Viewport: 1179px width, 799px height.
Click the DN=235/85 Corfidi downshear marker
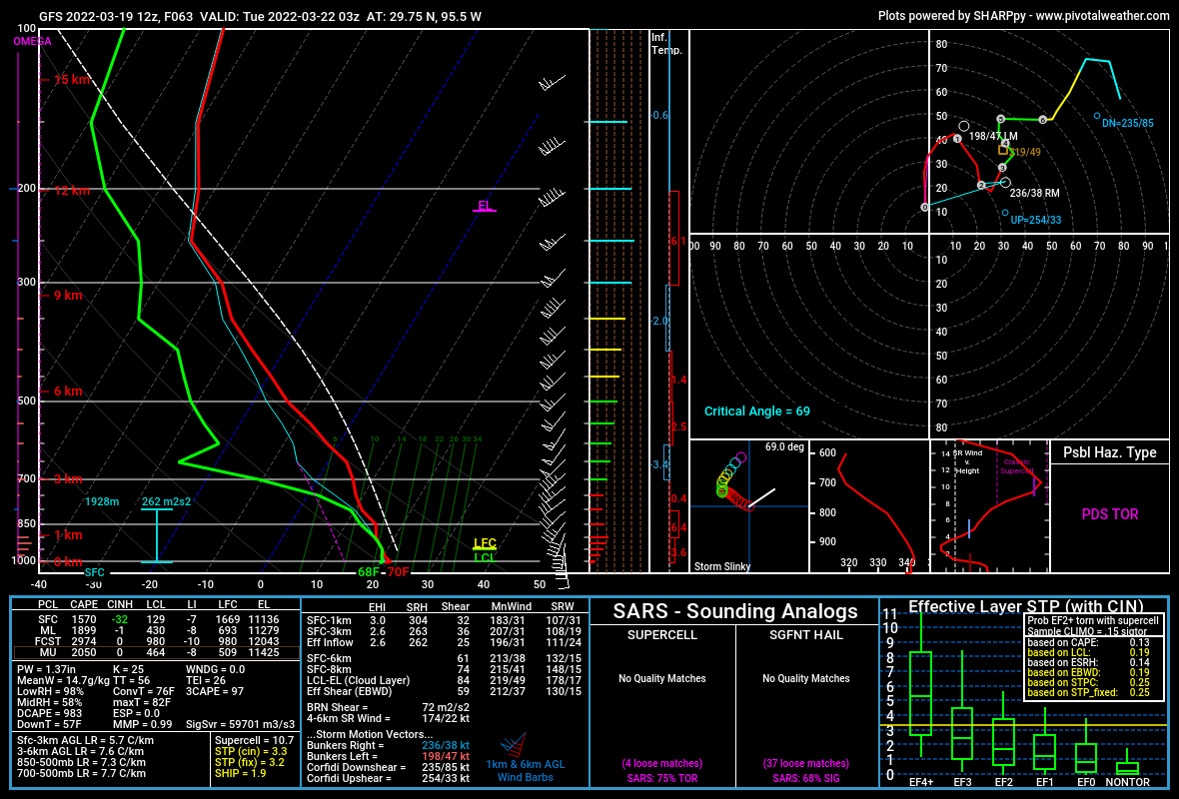point(1097,116)
